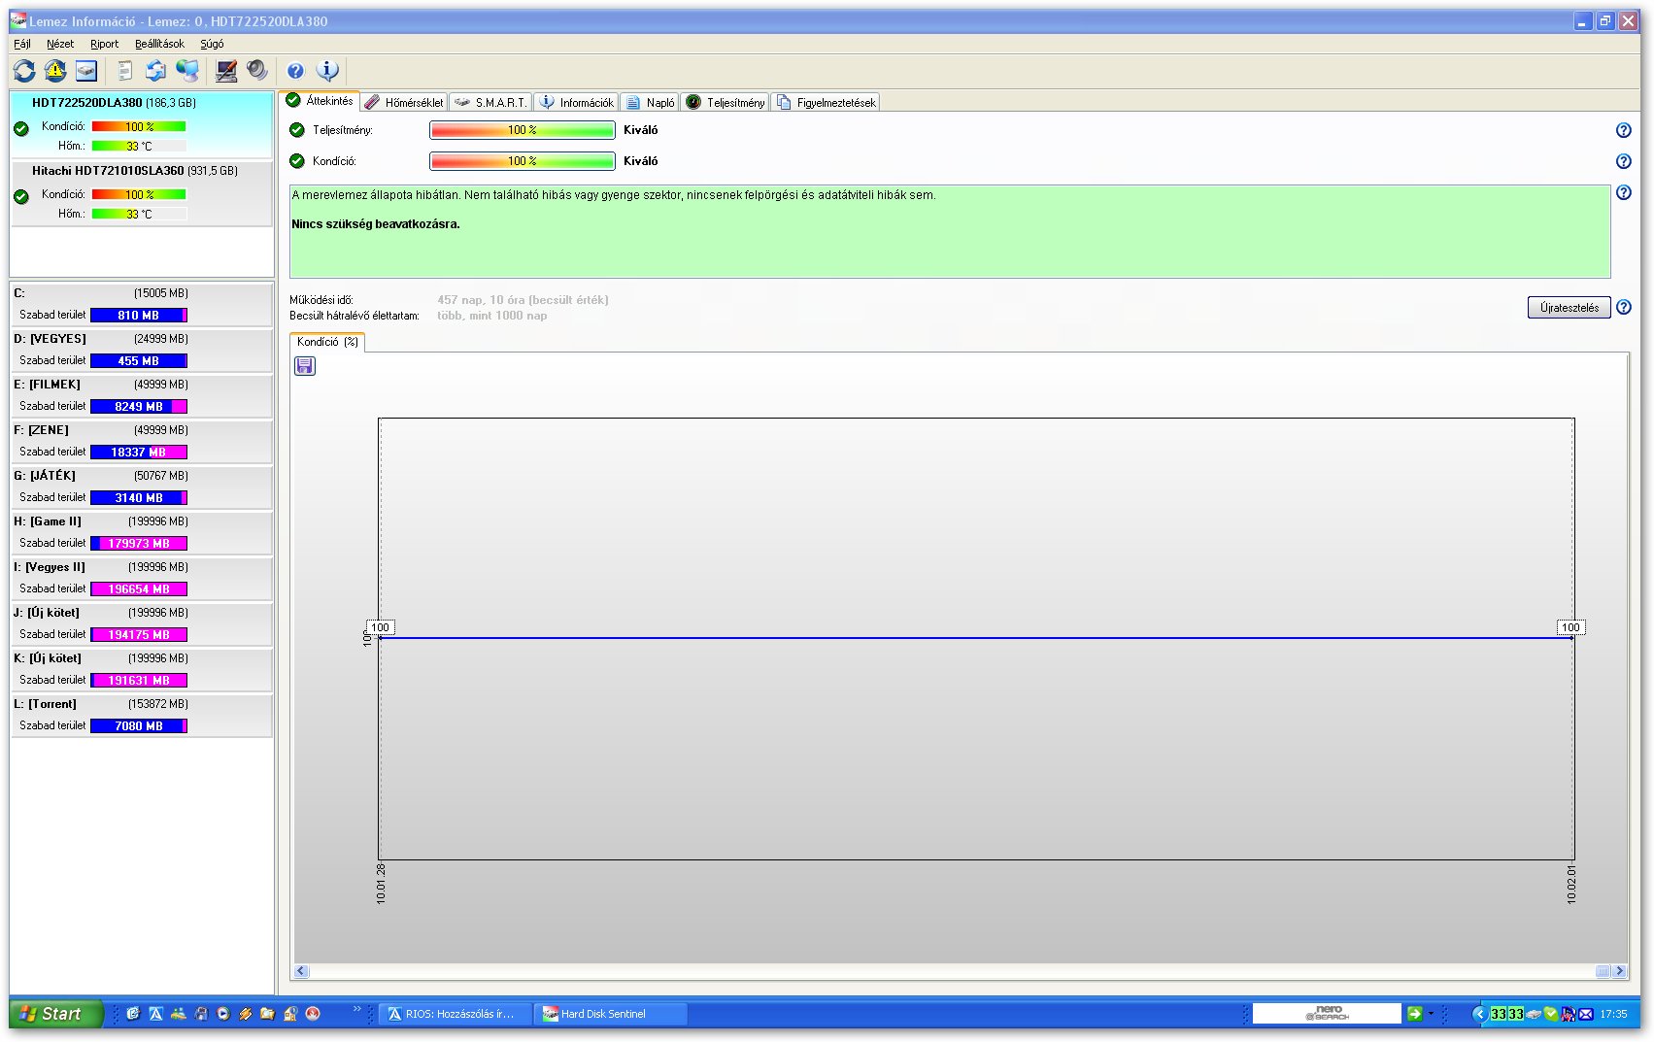Viewport: 1654px width, 1042px height.
Task: Click E: [FILMEK] free space bar 8249 MB
Action: click(x=139, y=407)
